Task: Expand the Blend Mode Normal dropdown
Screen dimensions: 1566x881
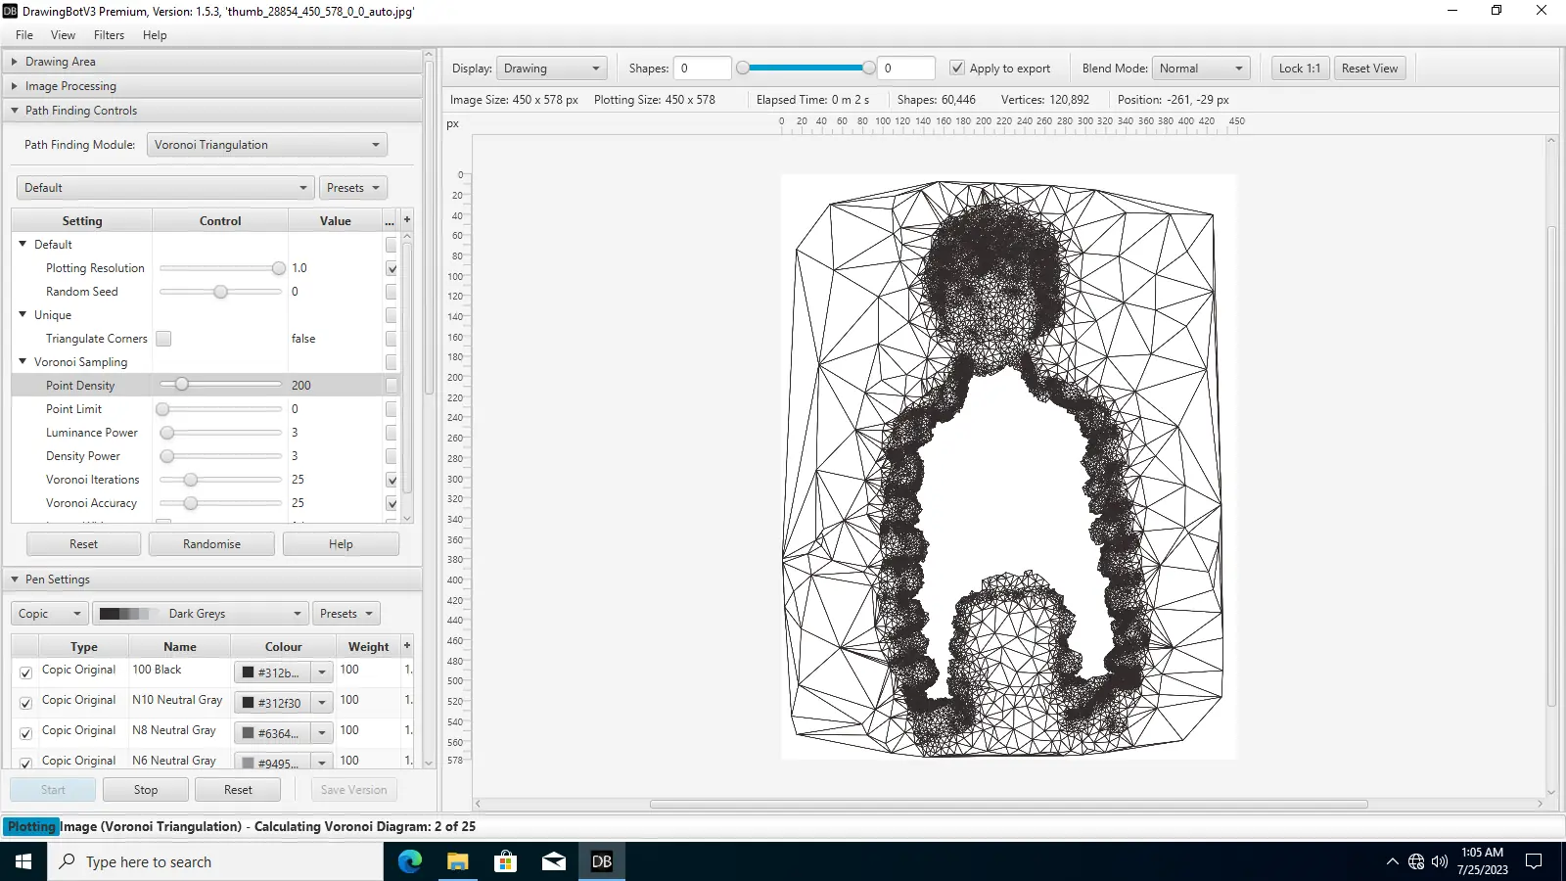Action: (x=1201, y=69)
